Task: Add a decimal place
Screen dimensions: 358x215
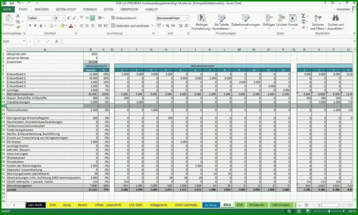Action: tap(181, 26)
